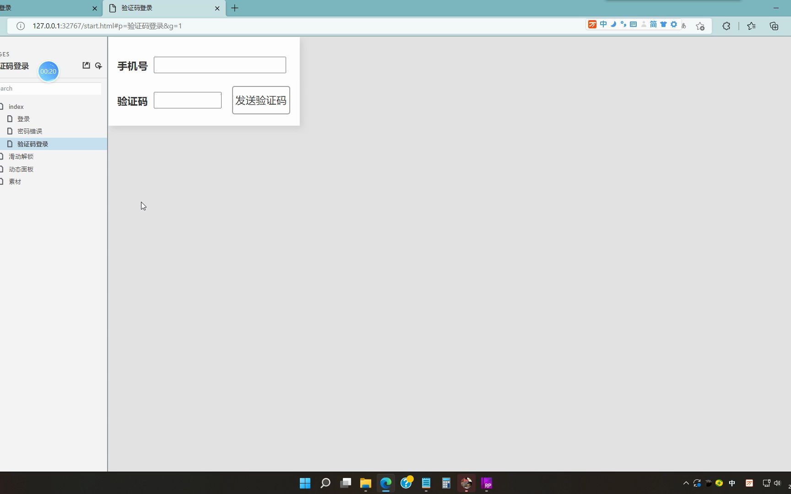791x494 pixels.
Task: Open the 滑动解锁 page in the sidebar
Action: (x=21, y=156)
